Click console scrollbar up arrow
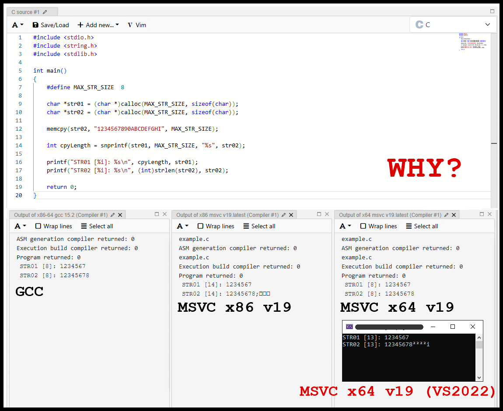Viewport: 503px width, 411px height. pos(479,337)
